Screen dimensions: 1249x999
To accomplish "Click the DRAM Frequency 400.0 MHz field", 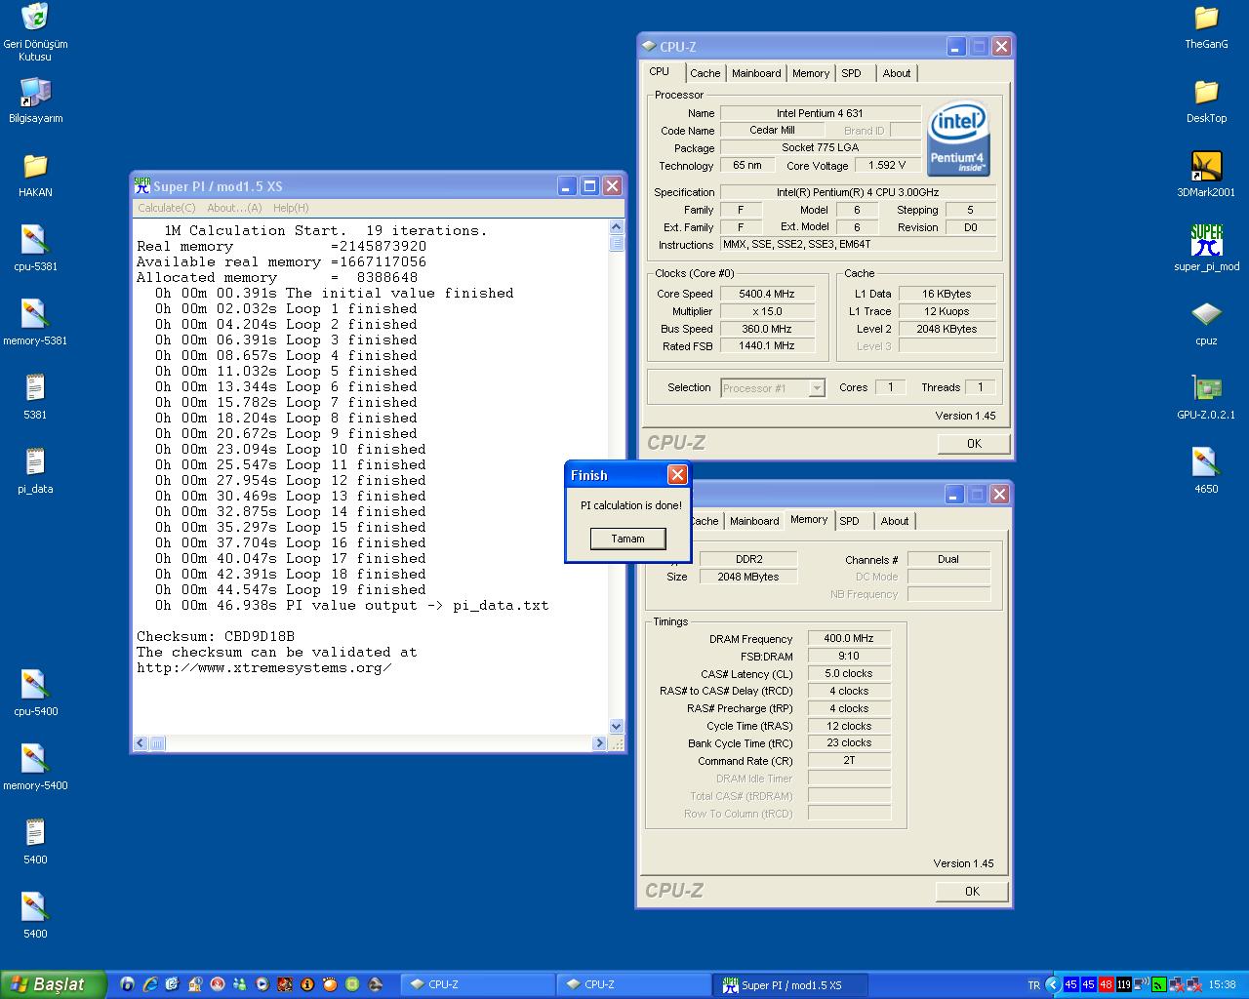I will coord(848,638).
